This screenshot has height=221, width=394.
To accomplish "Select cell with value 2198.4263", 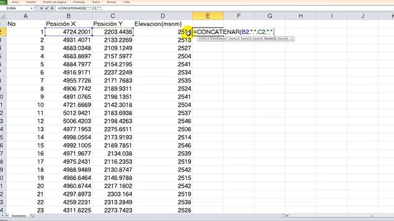I will (x=113, y=121).
